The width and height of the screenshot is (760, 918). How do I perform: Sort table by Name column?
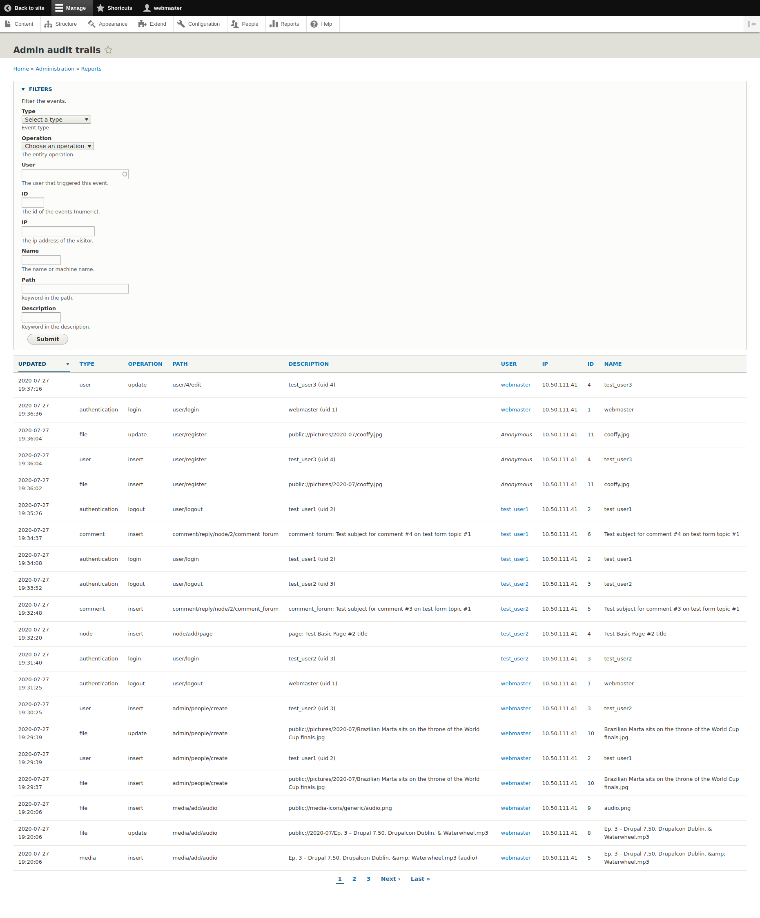point(613,364)
